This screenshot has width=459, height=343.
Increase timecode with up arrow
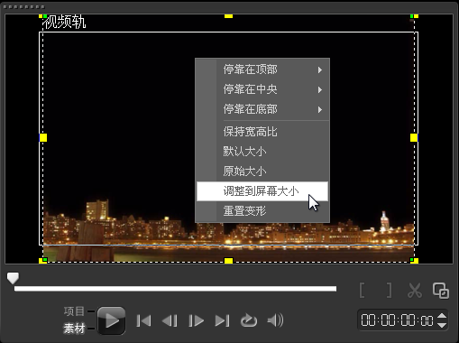coord(442,316)
